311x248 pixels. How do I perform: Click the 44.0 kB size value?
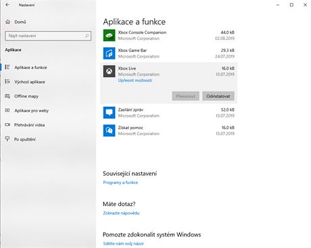point(227,32)
